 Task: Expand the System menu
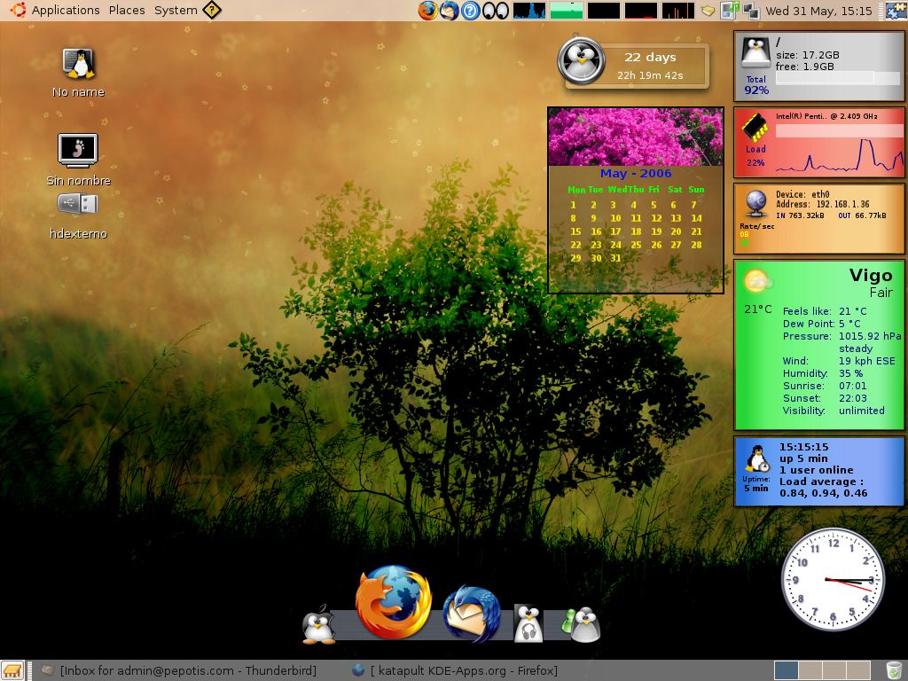pyautogui.click(x=176, y=11)
